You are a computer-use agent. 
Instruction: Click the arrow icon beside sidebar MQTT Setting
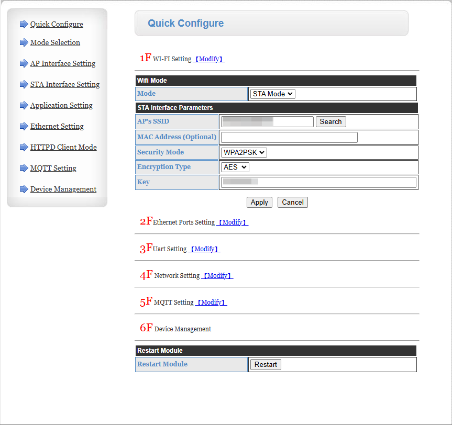click(24, 168)
